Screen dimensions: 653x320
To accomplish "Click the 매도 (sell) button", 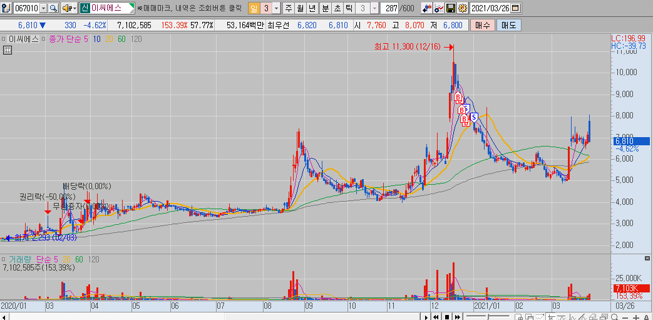I will click(508, 25).
